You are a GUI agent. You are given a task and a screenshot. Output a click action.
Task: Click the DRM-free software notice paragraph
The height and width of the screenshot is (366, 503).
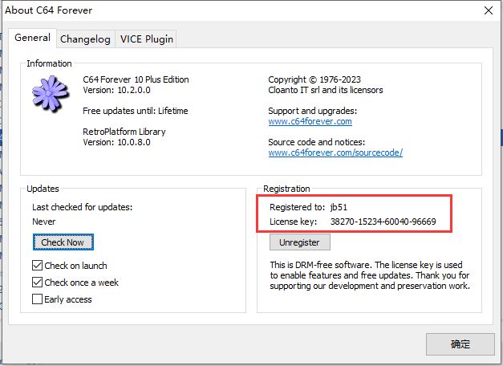(x=370, y=275)
